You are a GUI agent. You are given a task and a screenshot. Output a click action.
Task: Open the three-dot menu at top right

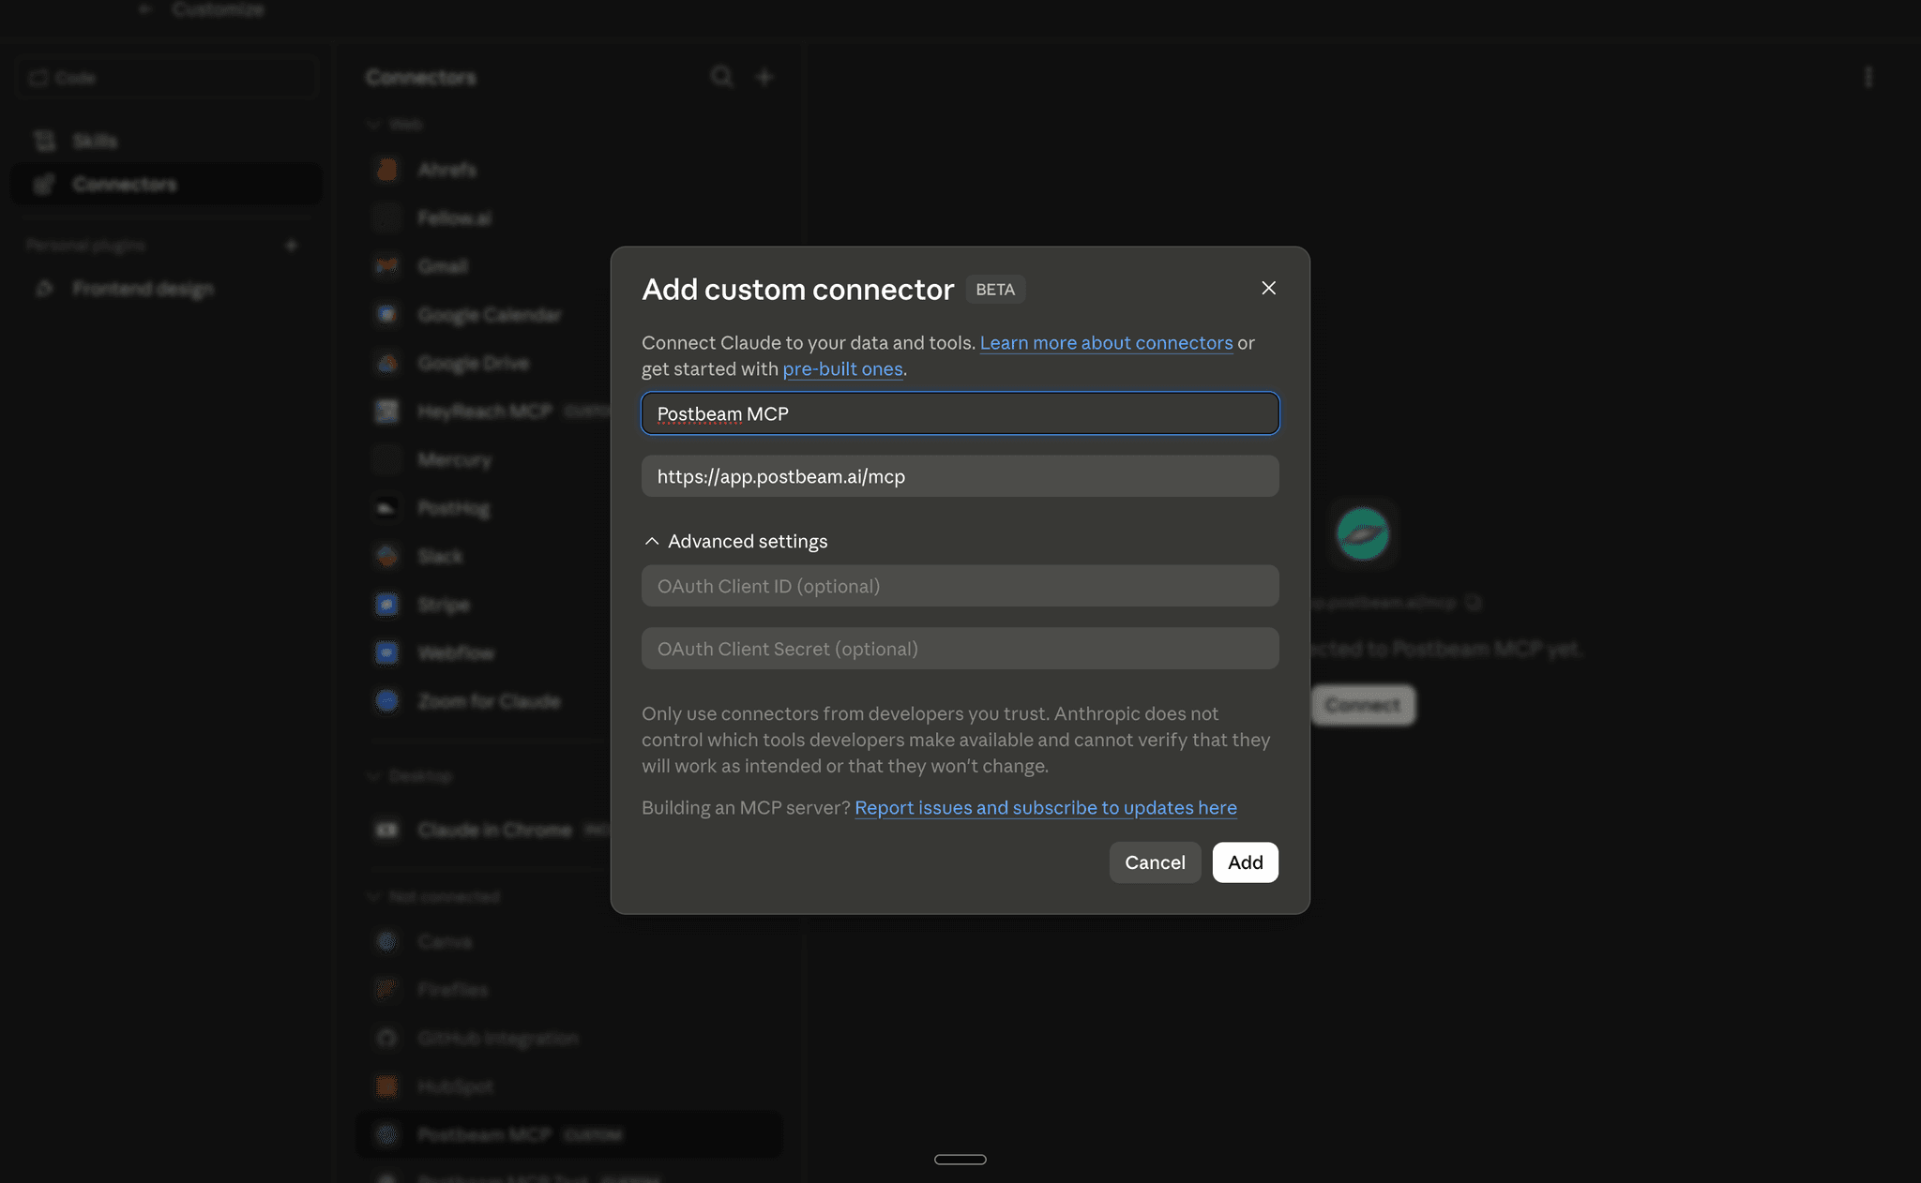click(1868, 77)
